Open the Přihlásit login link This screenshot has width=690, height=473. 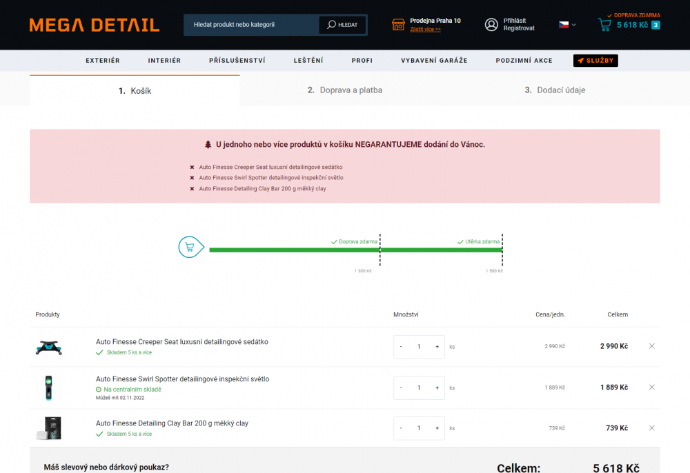[x=515, y=21]
